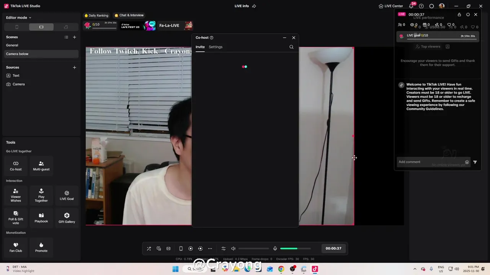Click the Add comment input field
Viewport: 490px width, 275px height.
pyautogui.click(x=430, y=162)
